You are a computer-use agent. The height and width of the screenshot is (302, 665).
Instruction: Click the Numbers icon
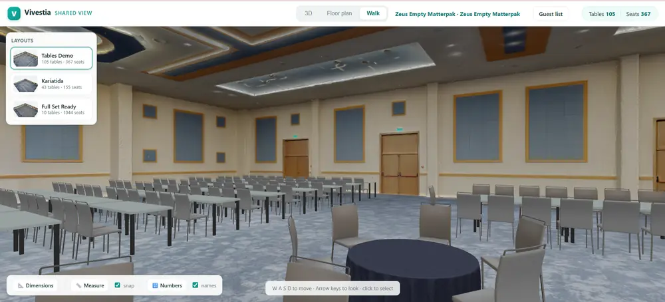click(x=155, y=285)
